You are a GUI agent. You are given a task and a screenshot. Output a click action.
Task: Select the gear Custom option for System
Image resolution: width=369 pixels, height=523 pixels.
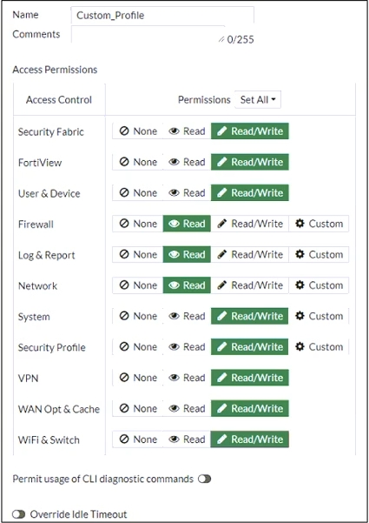[319, 316]
